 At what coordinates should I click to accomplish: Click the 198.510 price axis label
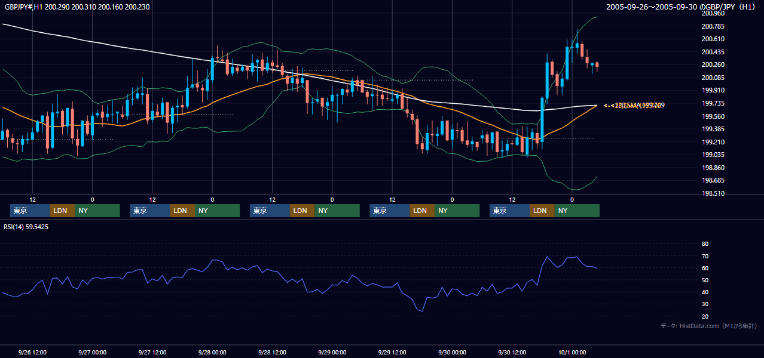[714, 193]
